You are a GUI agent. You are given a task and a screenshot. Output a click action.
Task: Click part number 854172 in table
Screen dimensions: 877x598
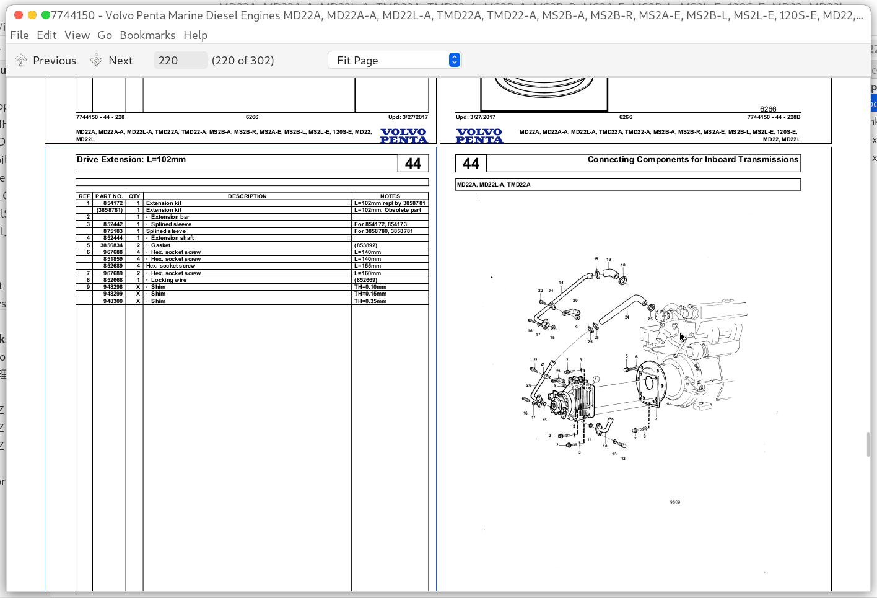pyautogui.click(x=113, y=203)
